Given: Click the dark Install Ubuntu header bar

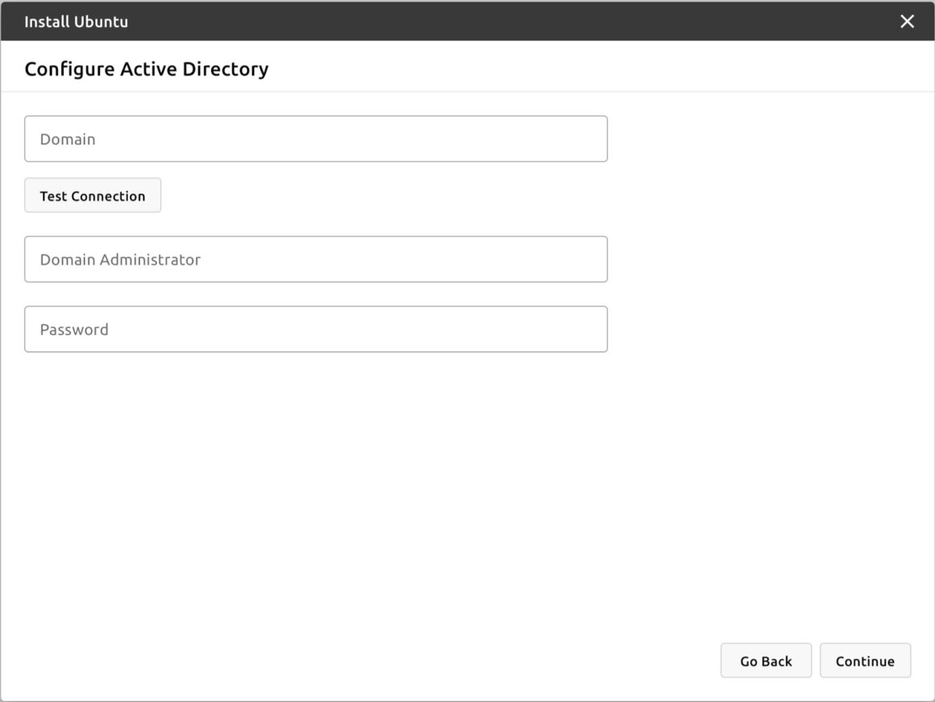Looking at the screenshot, I should [x=467, y=21].
